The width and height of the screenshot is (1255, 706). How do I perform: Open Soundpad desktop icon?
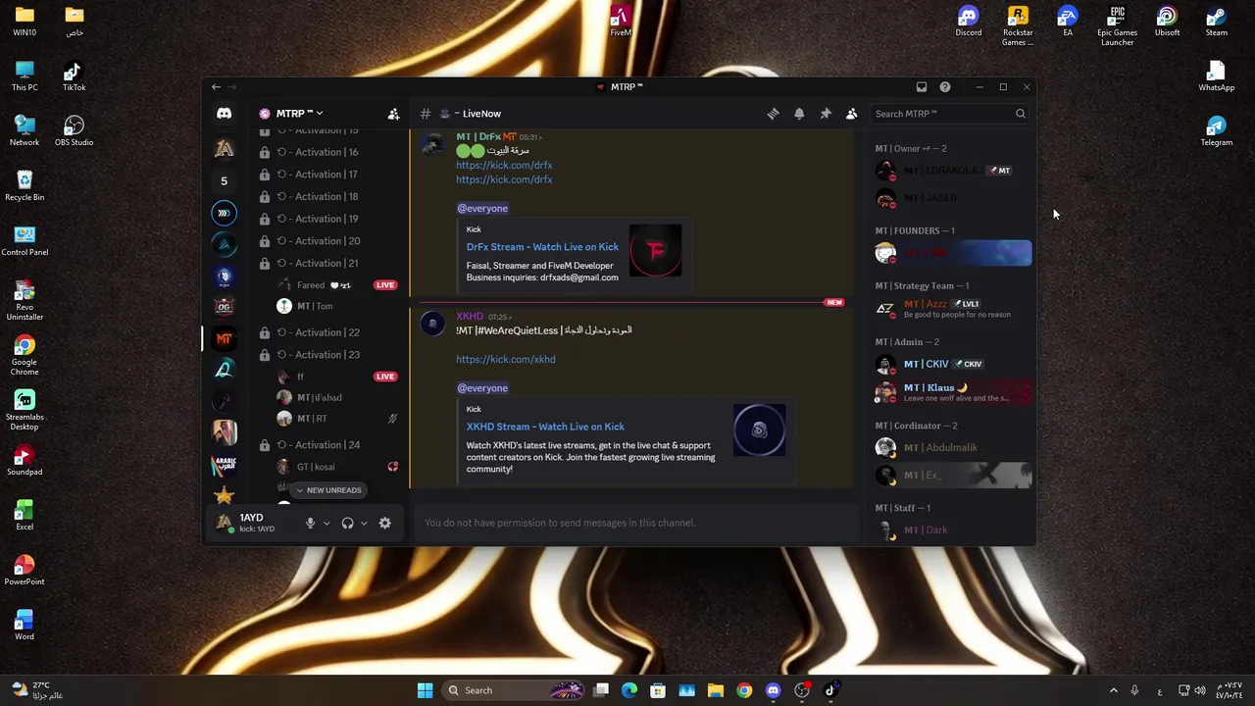pos(25,460)
